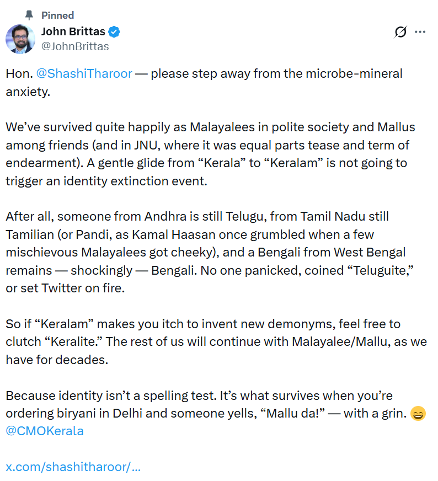Open the @CMOKerala mention

click(45, 431)
